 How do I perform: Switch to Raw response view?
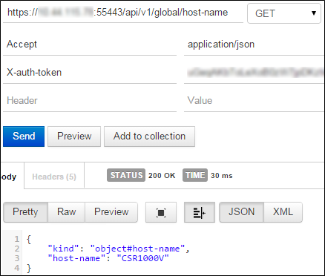point(67,212)
